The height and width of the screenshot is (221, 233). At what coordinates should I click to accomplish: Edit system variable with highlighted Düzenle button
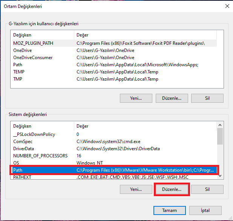[x=172, y=189]
